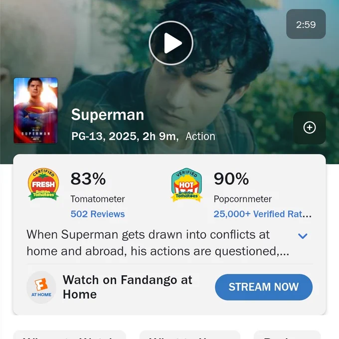339x339 pixels.
Task: Expand the synopsis with the chevron
Action: coord(303,236)
